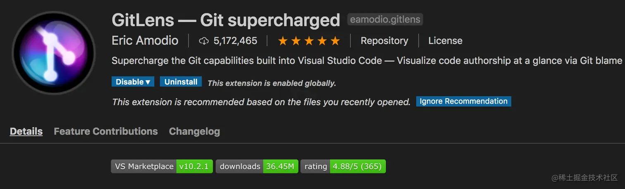Viewport: 625px width, 189px height.
Task: Open the Disable dropdown button
Action: coord(133,82)
